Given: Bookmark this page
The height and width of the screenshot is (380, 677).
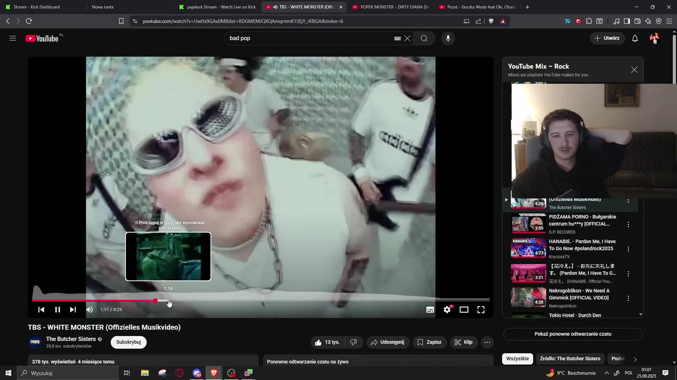Looking at the screenshot, I should 121,21.
